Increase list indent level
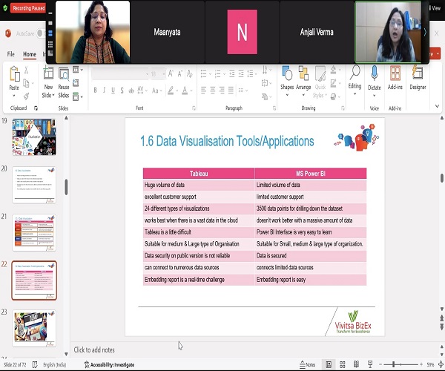 [x=241, y=73]
